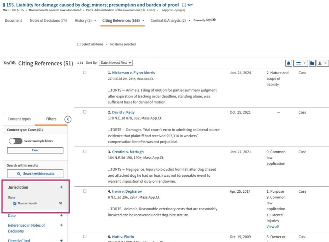Expand the History tab dropdown arrow
This screenshot has height=242, width=329.
[x=95, y=20]
